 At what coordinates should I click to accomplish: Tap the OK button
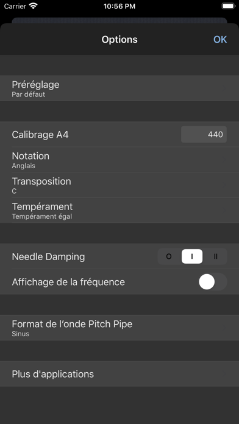coord(219,40)
